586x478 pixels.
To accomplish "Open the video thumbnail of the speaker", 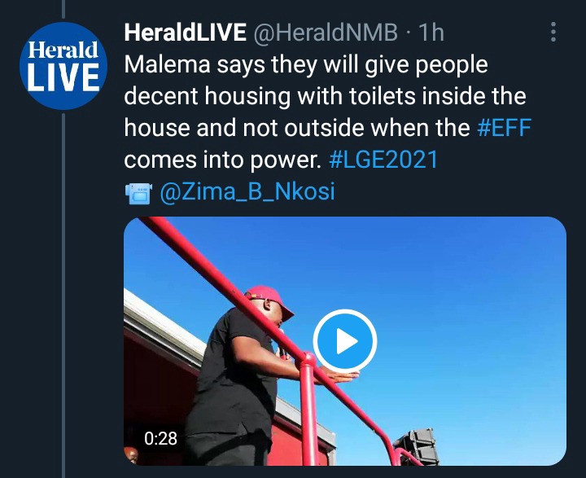I will click(x=344, y=340).
